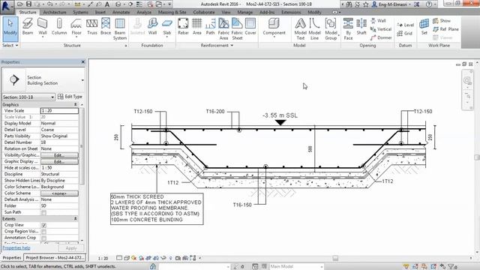Click Color Scheme <none> button
The height and width of the screenshot is (270, 480).
pyautogui.click(x=59, y=193)
